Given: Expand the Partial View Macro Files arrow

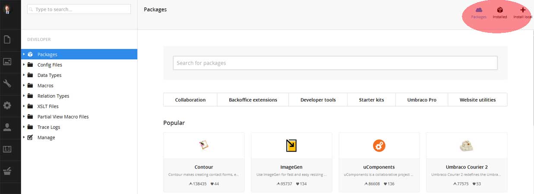Looking at the screenshot, I should [24, 117].
